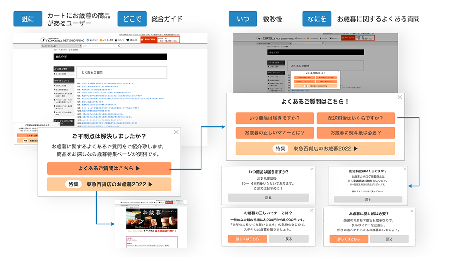Select 配送料金はいくらですか？ question button

(356, 118)
